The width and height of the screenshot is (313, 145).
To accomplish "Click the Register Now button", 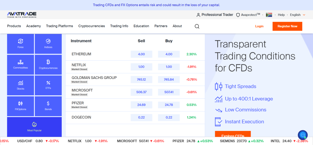I will (287, 26).
